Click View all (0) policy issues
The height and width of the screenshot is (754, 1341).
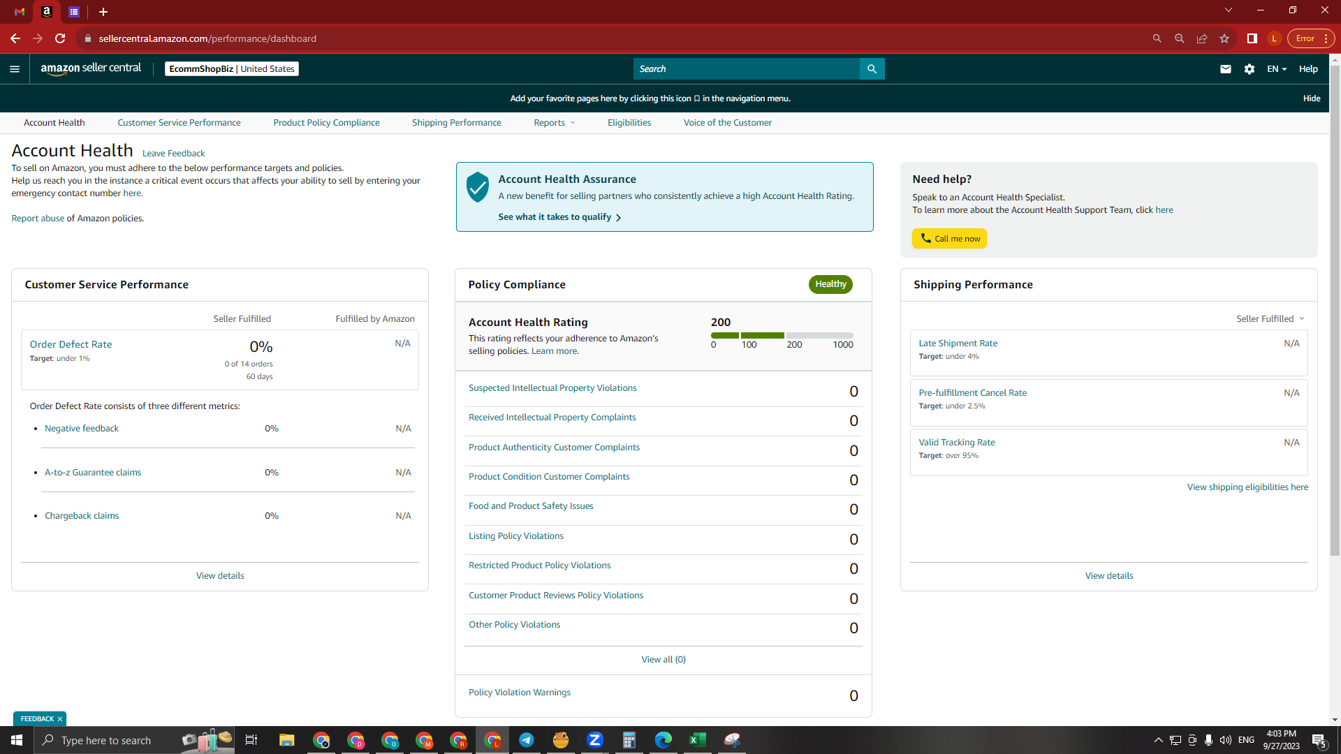pyautogui.click(x=664, y=660)
